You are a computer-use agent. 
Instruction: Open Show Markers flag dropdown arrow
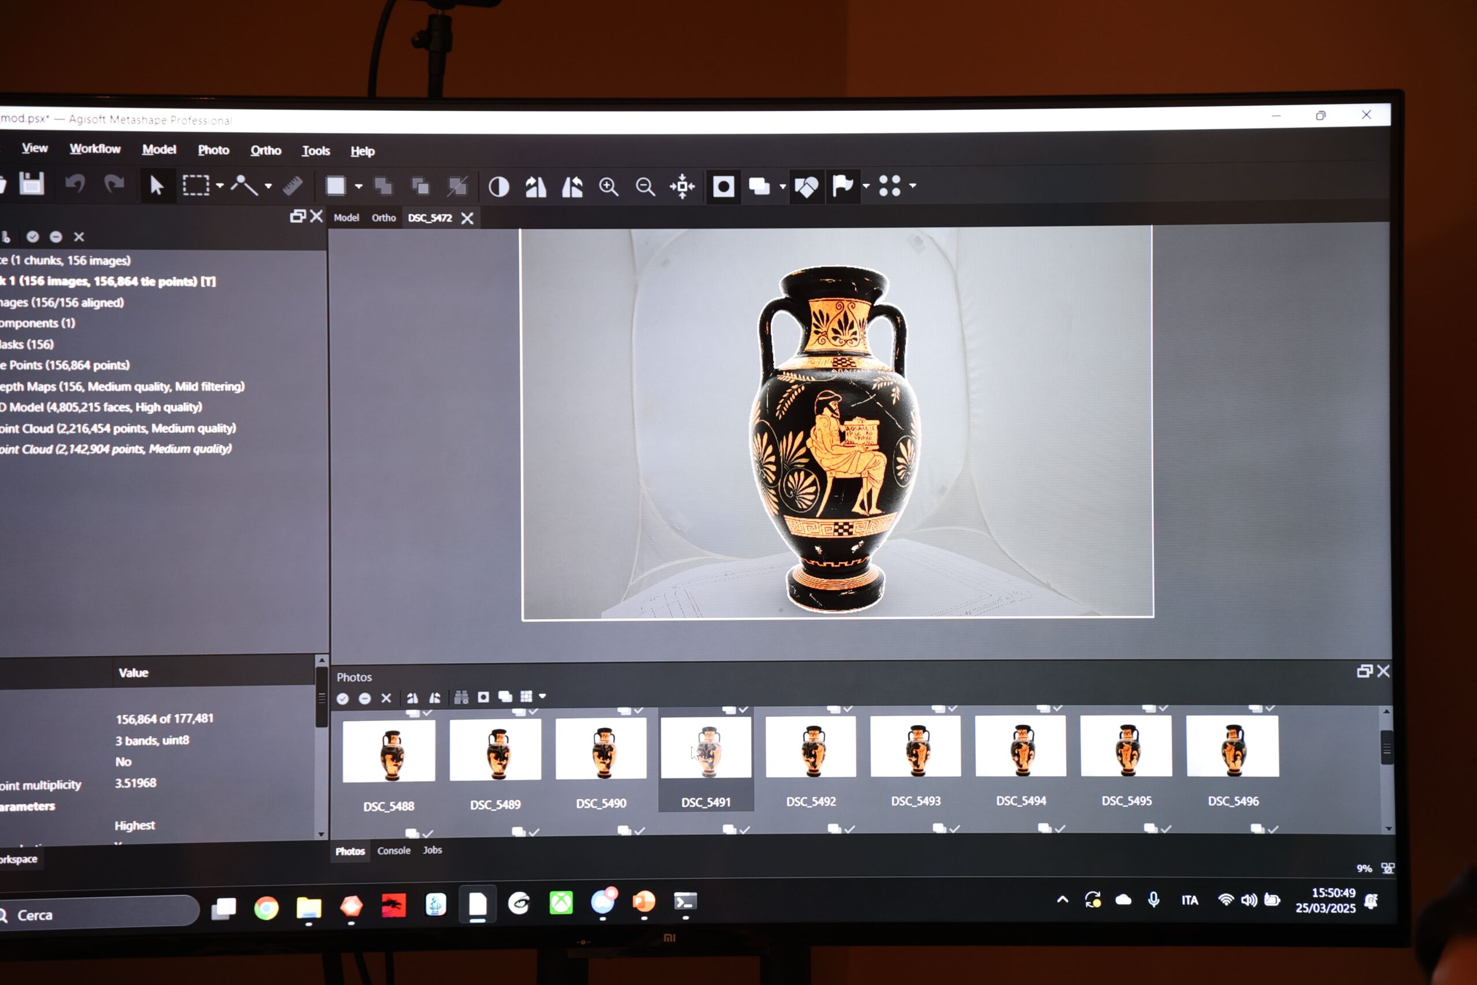click(x=866, y=185)
